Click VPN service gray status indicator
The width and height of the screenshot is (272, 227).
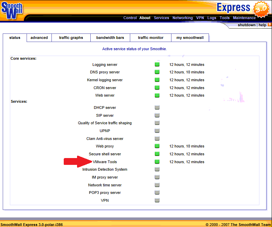point(157,200)
